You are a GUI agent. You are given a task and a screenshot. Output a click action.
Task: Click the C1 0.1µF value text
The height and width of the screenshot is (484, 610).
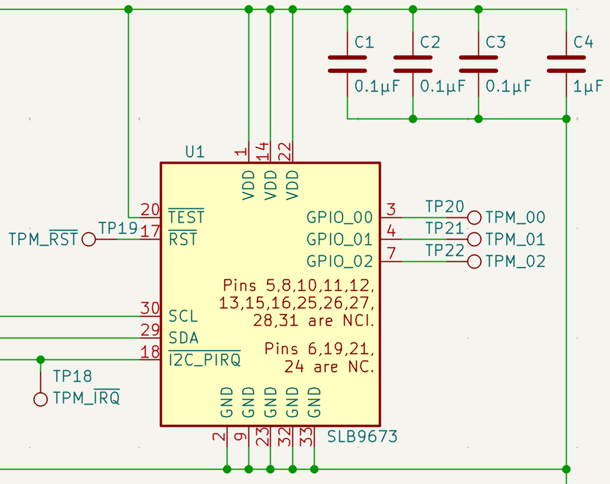[377, 86]
